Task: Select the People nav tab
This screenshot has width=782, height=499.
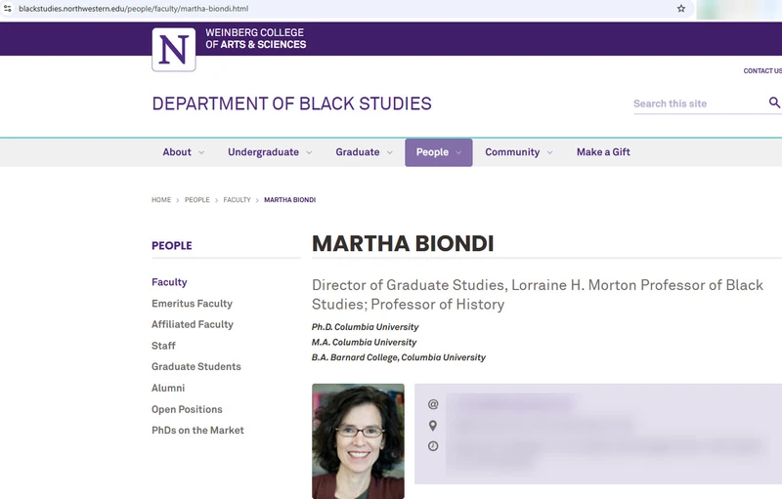Action: coord(438,152)
